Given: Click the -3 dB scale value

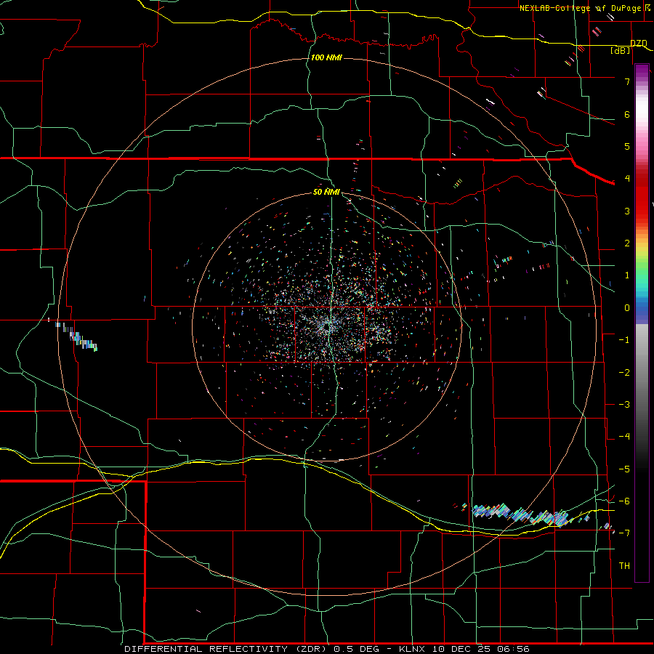Looking at the screenshot, I should click(x=624, y=405).
